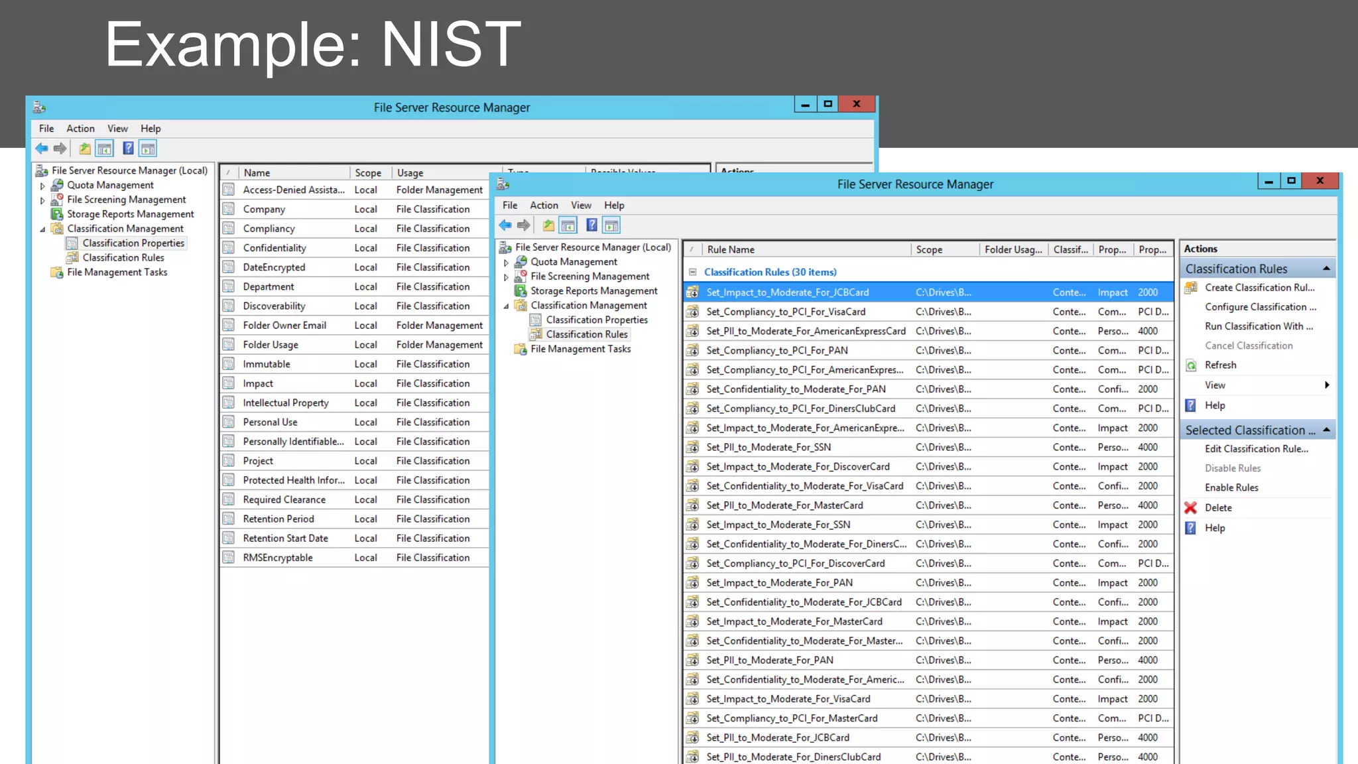
Task: Click Run Classification With action
Action: tap(1259, 326)
